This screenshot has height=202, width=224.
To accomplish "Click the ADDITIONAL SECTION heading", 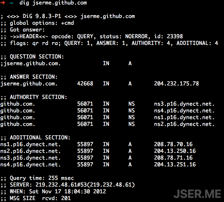I will click(x=40, y=137).
